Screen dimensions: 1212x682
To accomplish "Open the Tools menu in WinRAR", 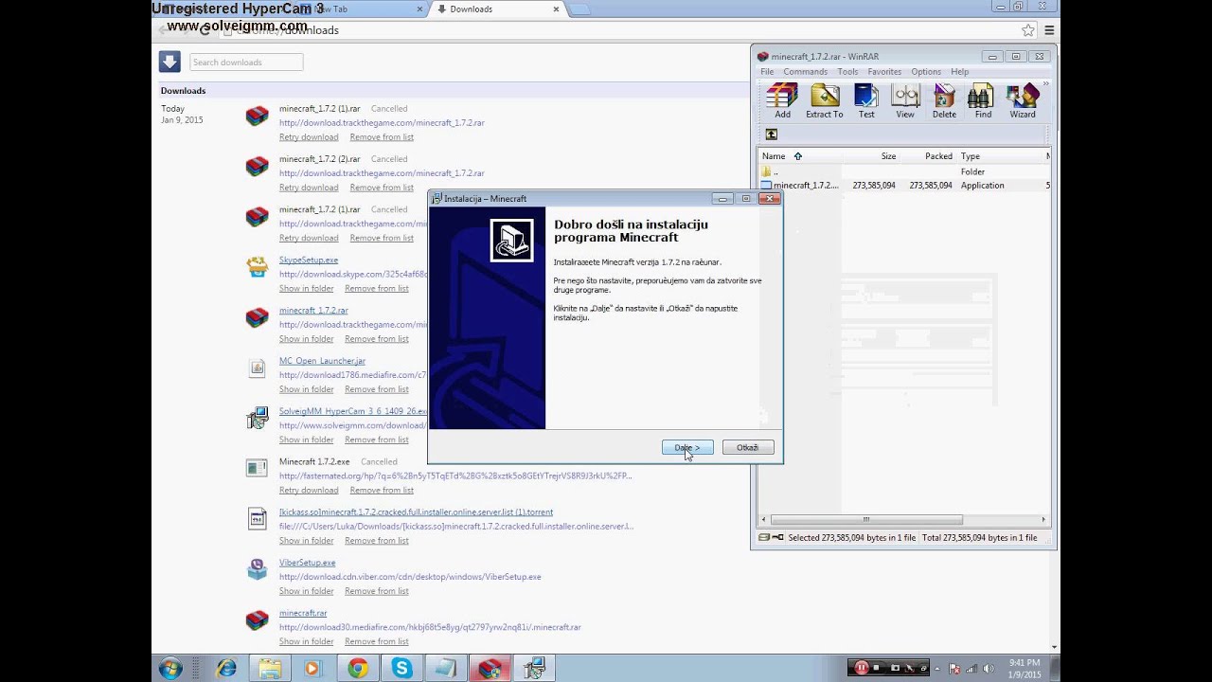I will pos(847,72).
